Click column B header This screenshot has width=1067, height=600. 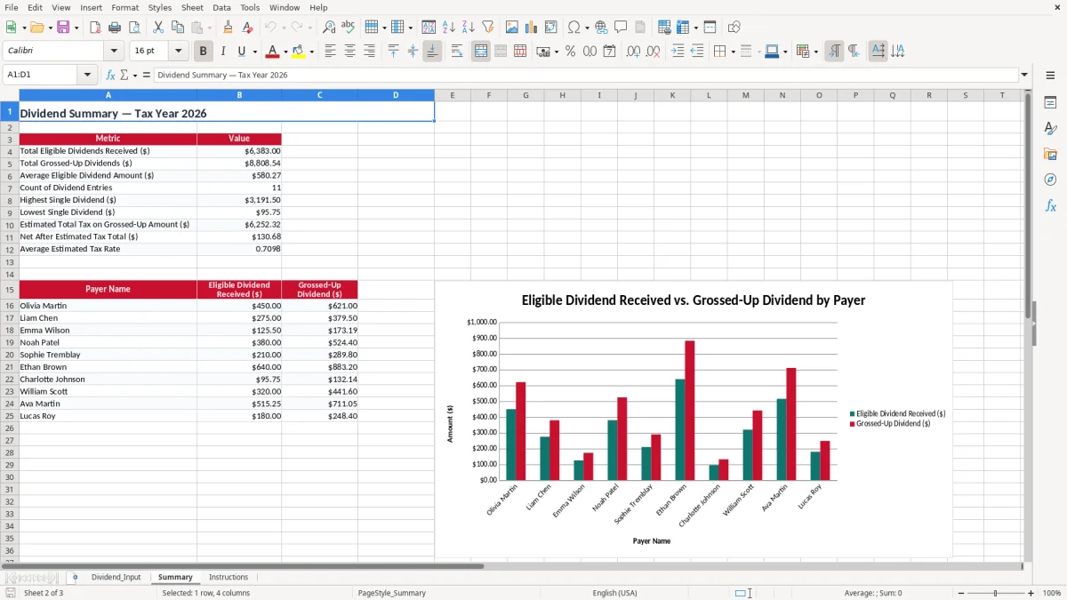239,95
